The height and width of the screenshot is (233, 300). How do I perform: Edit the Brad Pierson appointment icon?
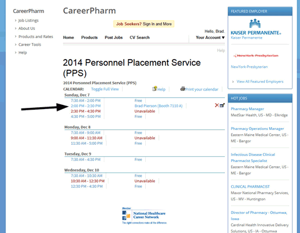coord(222,105)
